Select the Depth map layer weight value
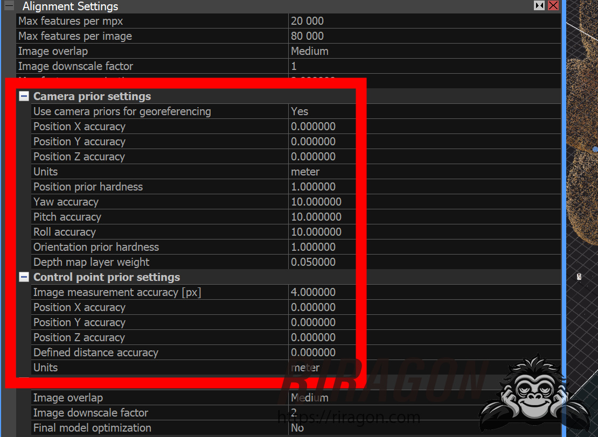Image resolution: width=598 pixels, height=437 pixels. pos(322,262)
